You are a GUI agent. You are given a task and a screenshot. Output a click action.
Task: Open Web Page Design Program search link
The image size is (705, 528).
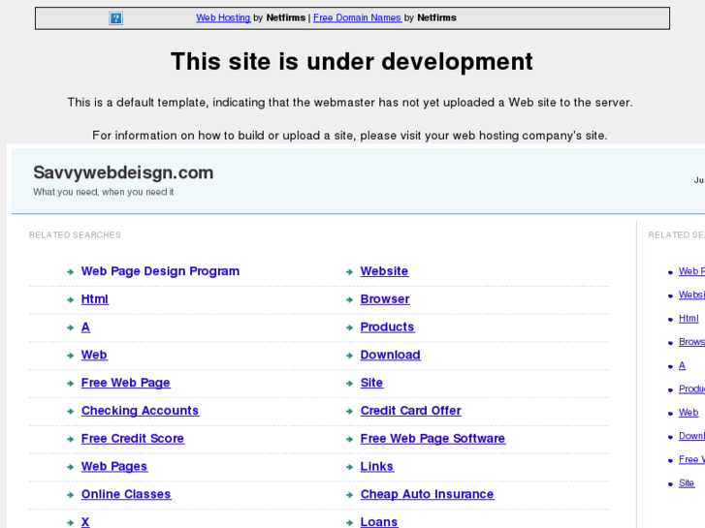click(160, 271)
